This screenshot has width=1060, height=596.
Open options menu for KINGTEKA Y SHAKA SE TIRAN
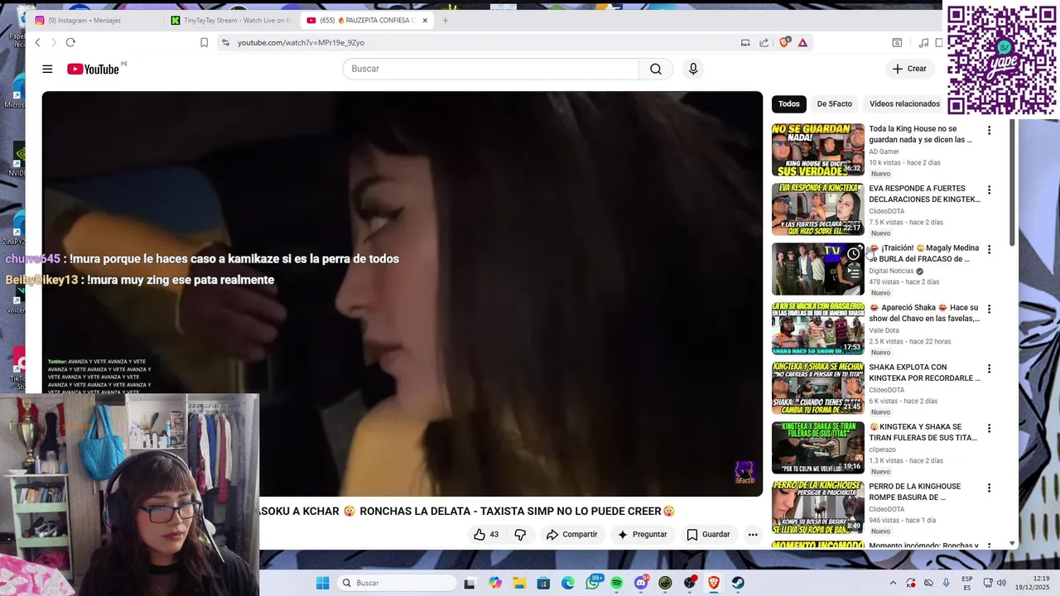pos(989,428)
